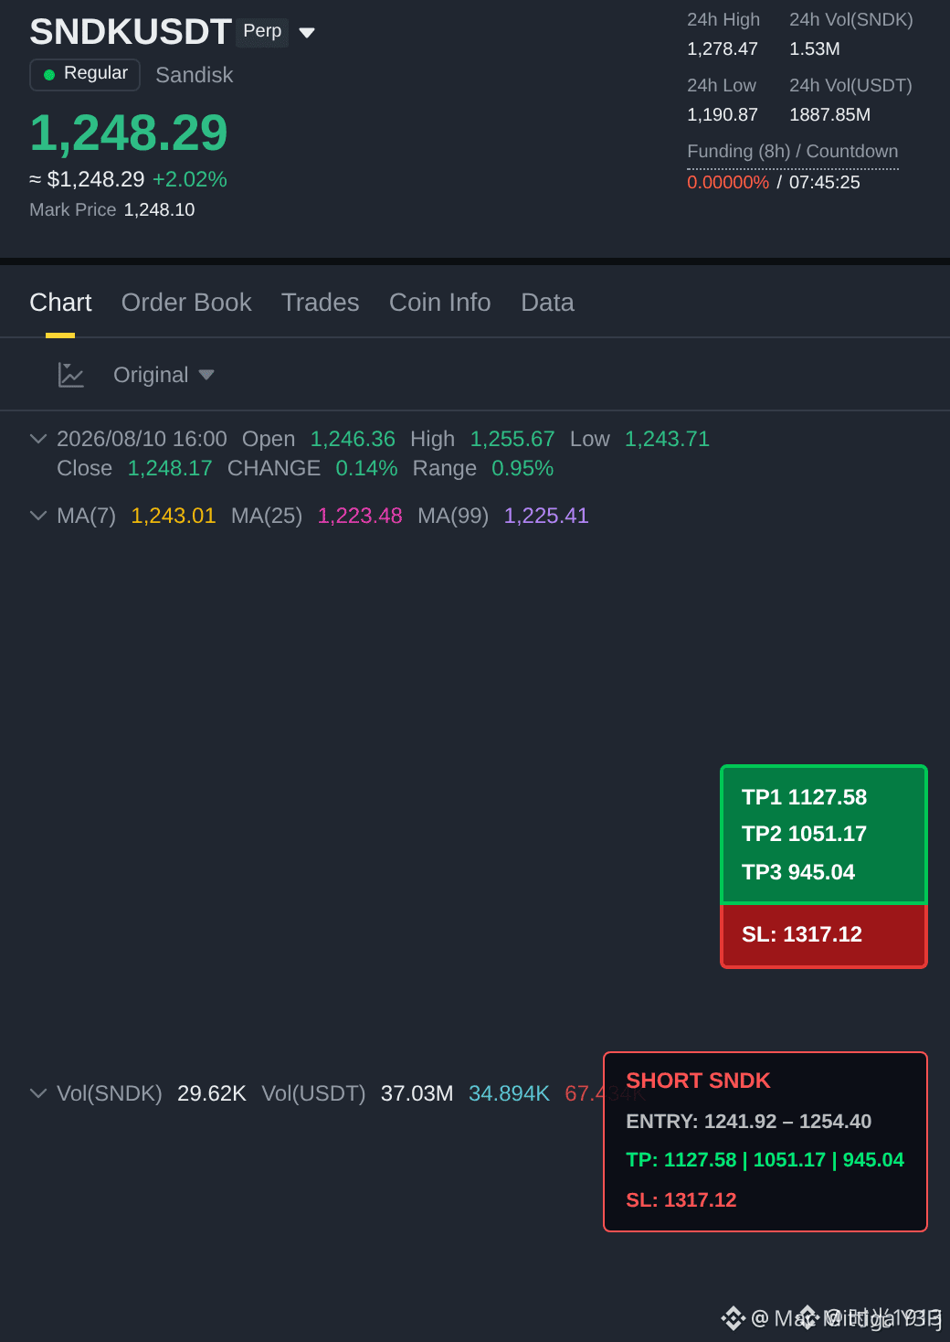Viewport: 950px width, 1342px height.
Task: Click the volume MA value 34.894K
Action: pyautogui.click(x=509, y=1093)
